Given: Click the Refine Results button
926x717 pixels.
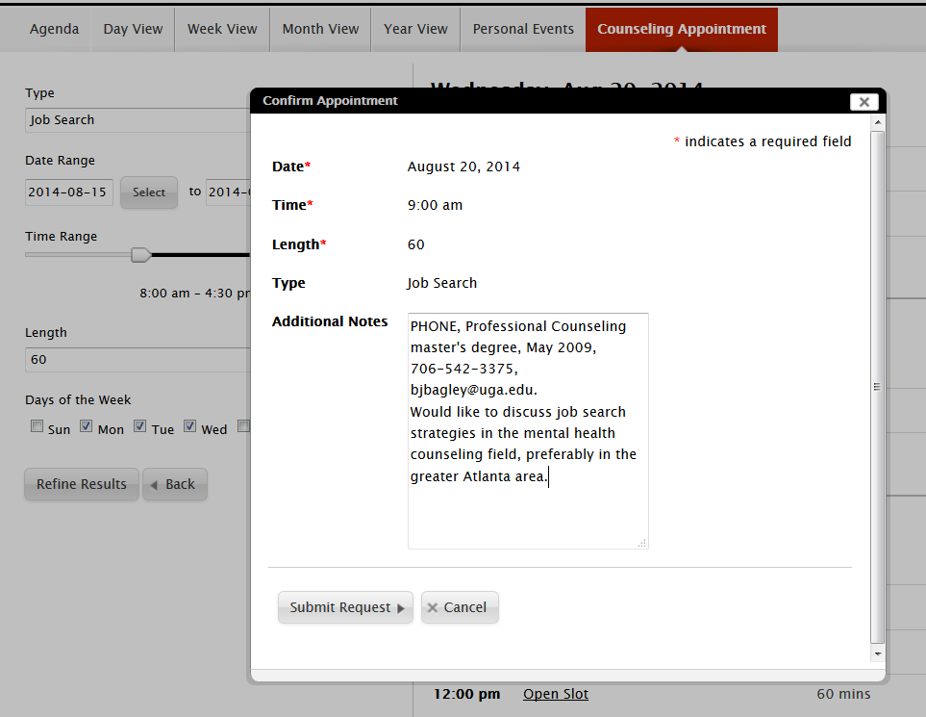Looking at the screenshot, I should tap(82, 484).
